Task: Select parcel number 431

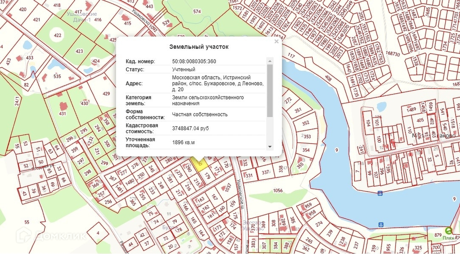Action: point(62,113)
